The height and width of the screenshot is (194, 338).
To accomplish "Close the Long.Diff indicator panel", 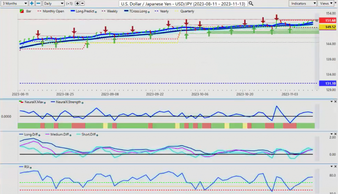I will [x=335, y=134].
